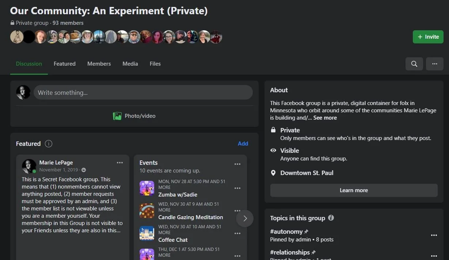Open the Media tab

click(130, 63)
